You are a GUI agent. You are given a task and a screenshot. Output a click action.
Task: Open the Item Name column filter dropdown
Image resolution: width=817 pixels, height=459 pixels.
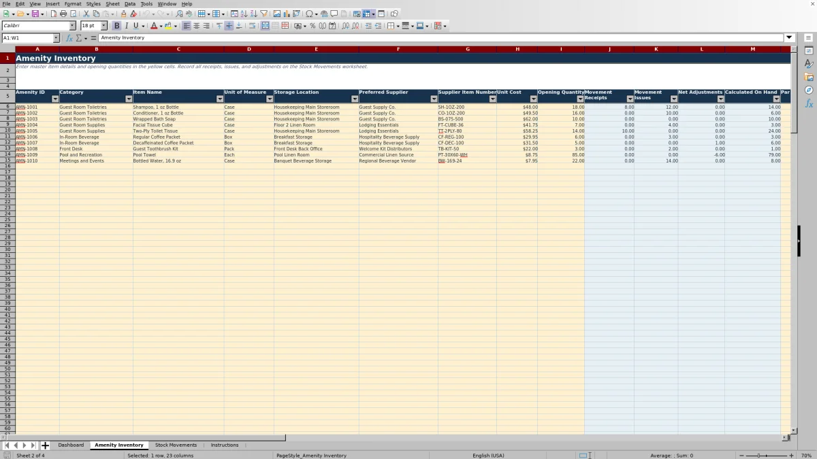(x=220, y=99)
